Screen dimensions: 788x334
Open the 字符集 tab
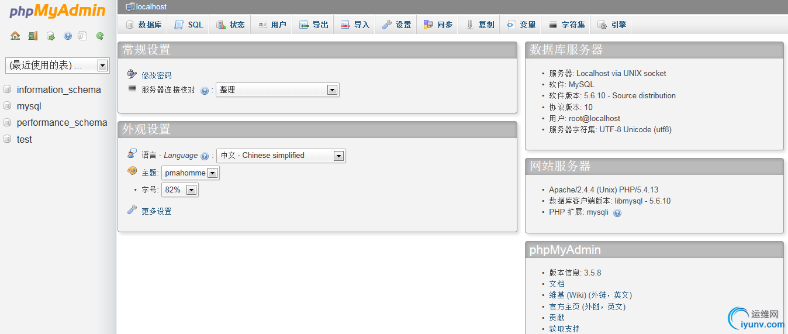pos(567,25)
